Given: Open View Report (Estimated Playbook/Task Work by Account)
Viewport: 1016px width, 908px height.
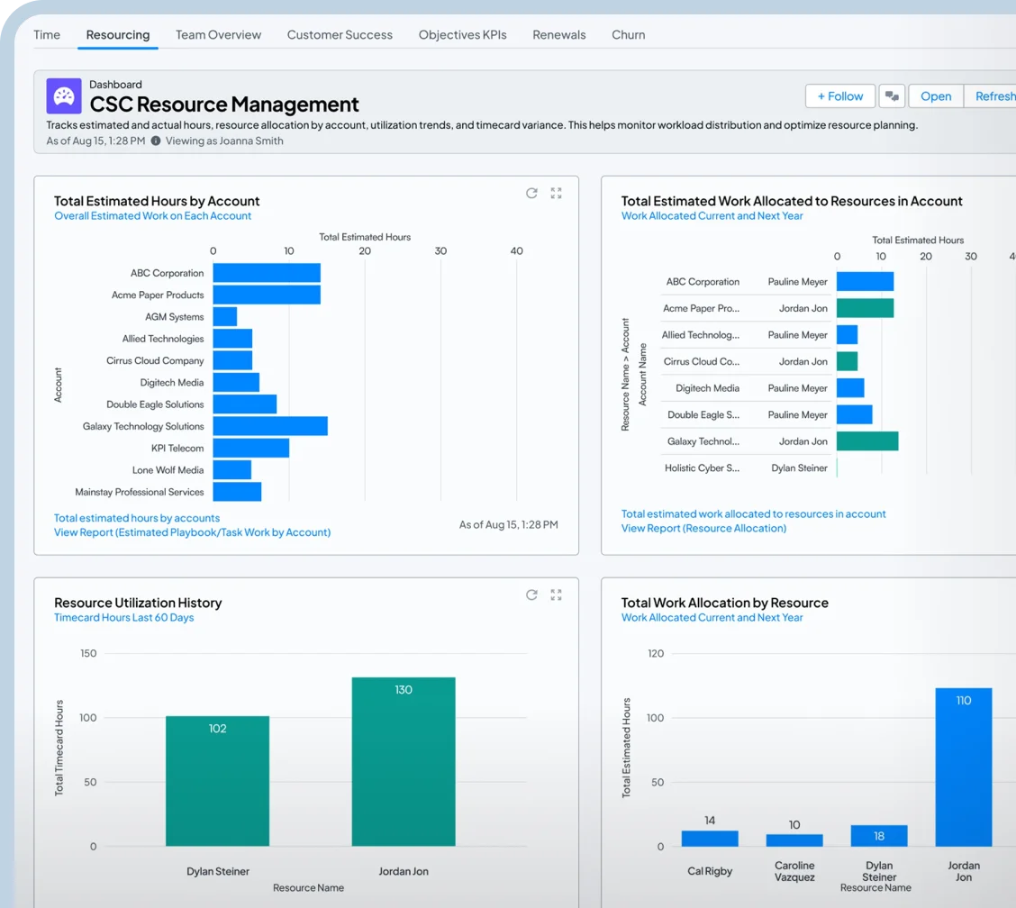Looking at the screenshot, I should coord(192,532).
